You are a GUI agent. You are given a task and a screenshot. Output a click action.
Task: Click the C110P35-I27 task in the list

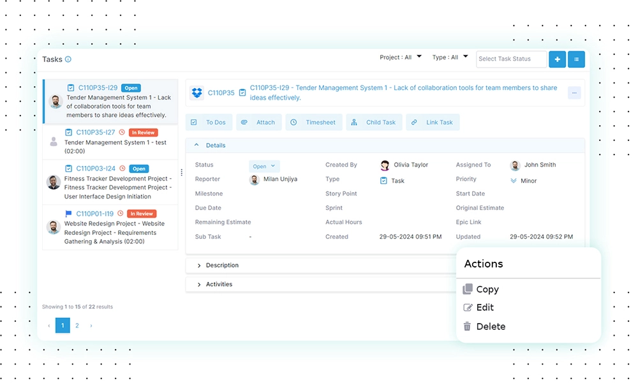(x=110, y=142)
